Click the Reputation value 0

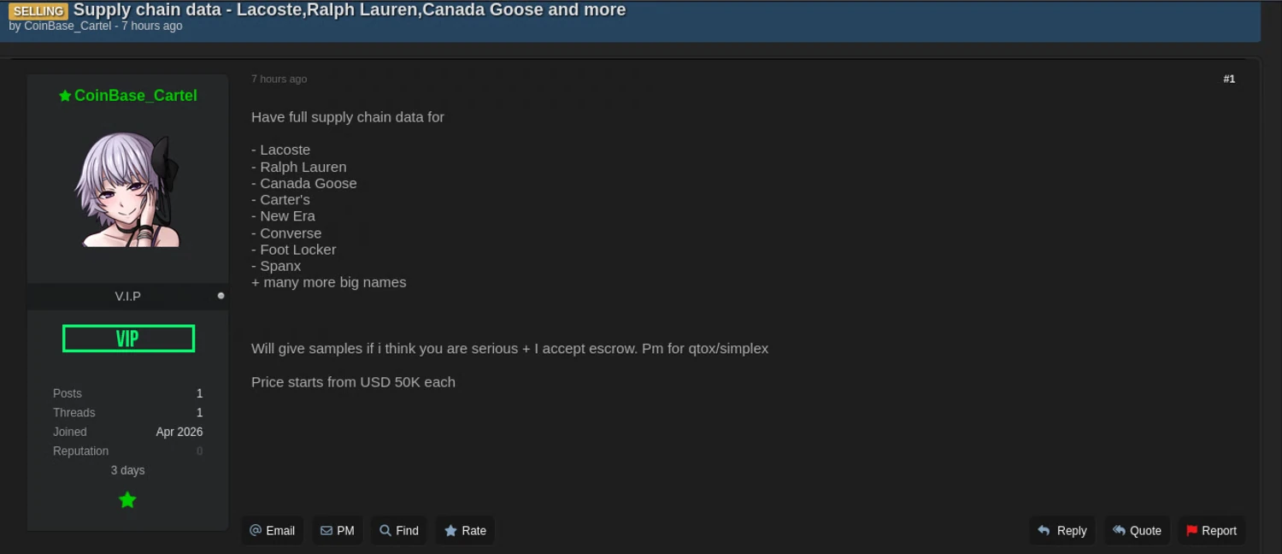tap(199, 451)
